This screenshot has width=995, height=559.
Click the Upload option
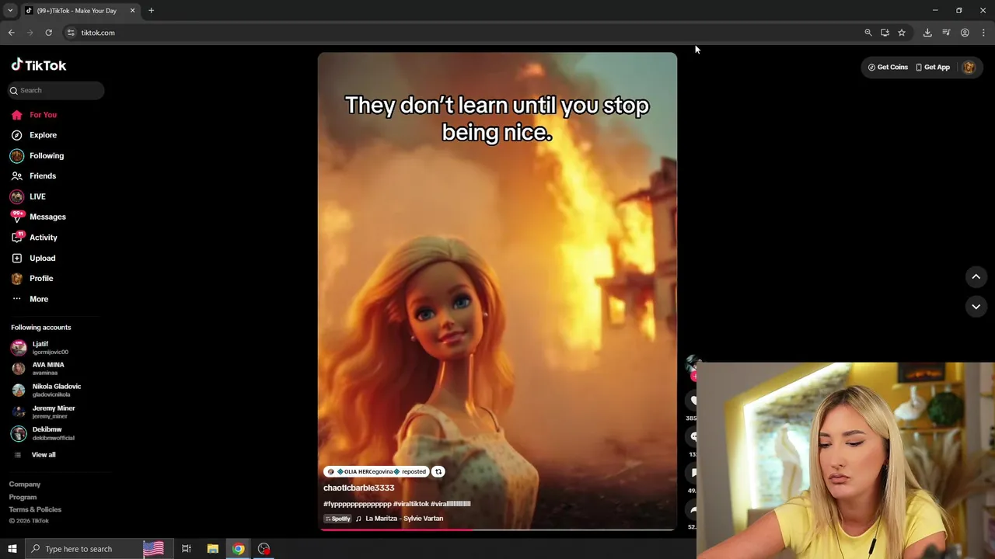click(42, 258)
